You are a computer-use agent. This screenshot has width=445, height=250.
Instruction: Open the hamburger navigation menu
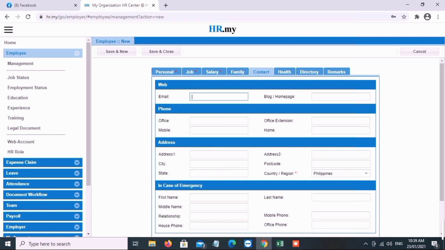point(8,30)
